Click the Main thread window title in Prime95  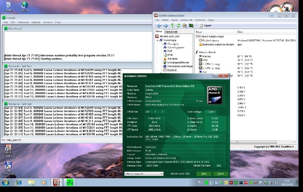click(15, 28)
